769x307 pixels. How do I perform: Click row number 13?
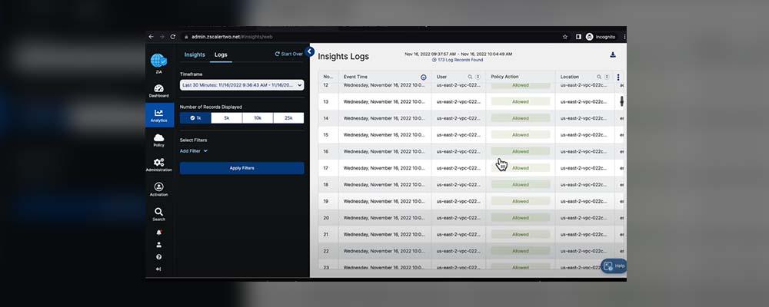(x=325, y=102)
